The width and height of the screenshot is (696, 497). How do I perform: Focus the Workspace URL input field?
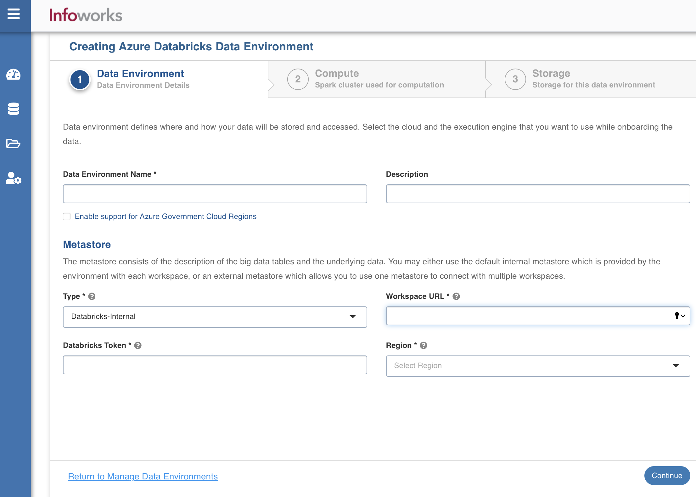(538, 316)
